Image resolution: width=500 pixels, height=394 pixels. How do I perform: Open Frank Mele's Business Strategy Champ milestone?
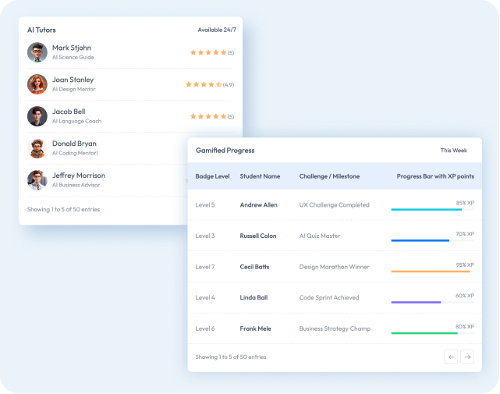pyautogui.click(x=335, y=328)
